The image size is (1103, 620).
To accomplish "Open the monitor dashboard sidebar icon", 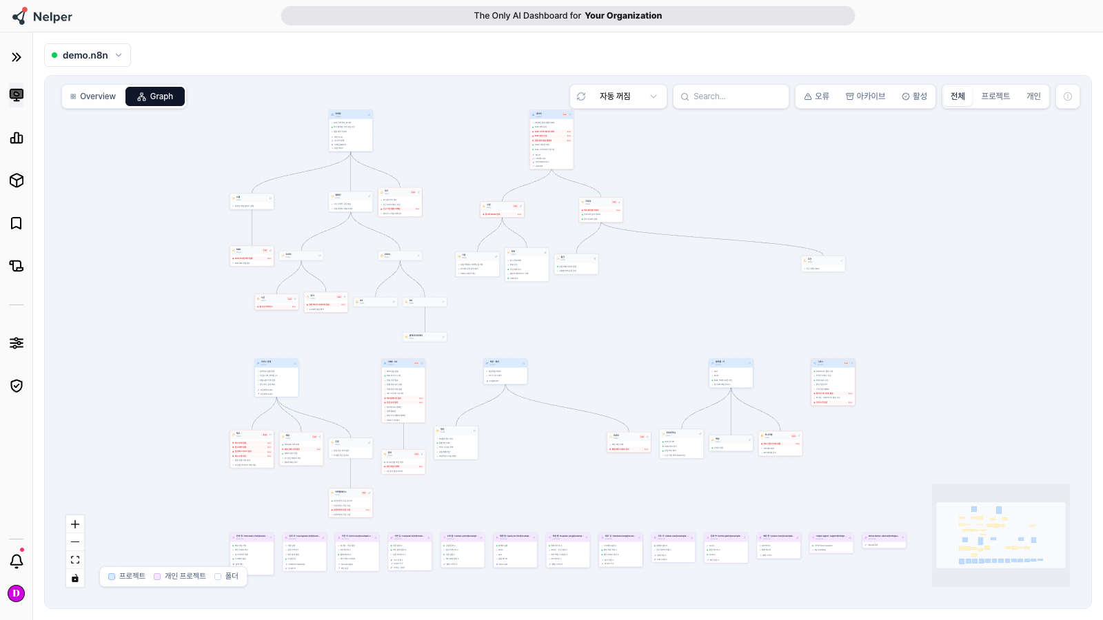I will tap(17, 95).
